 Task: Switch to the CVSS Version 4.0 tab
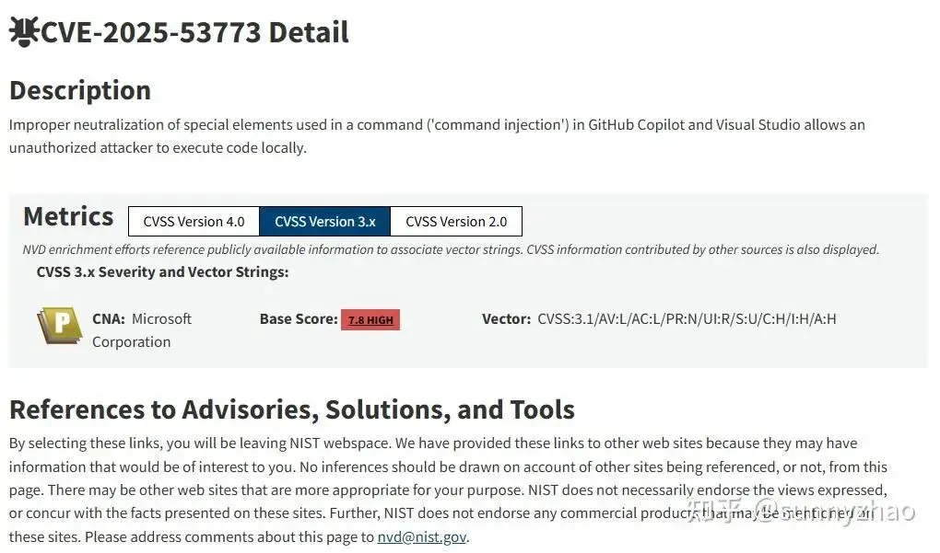coord(194,222)
